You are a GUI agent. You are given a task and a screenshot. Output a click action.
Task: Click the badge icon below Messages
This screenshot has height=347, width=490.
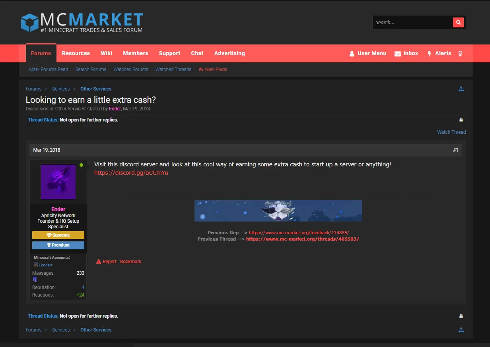[35, 280]
